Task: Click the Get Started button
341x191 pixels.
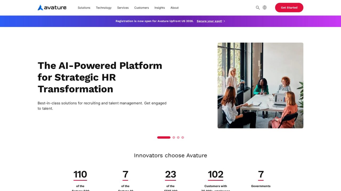Action: point(289,7)
